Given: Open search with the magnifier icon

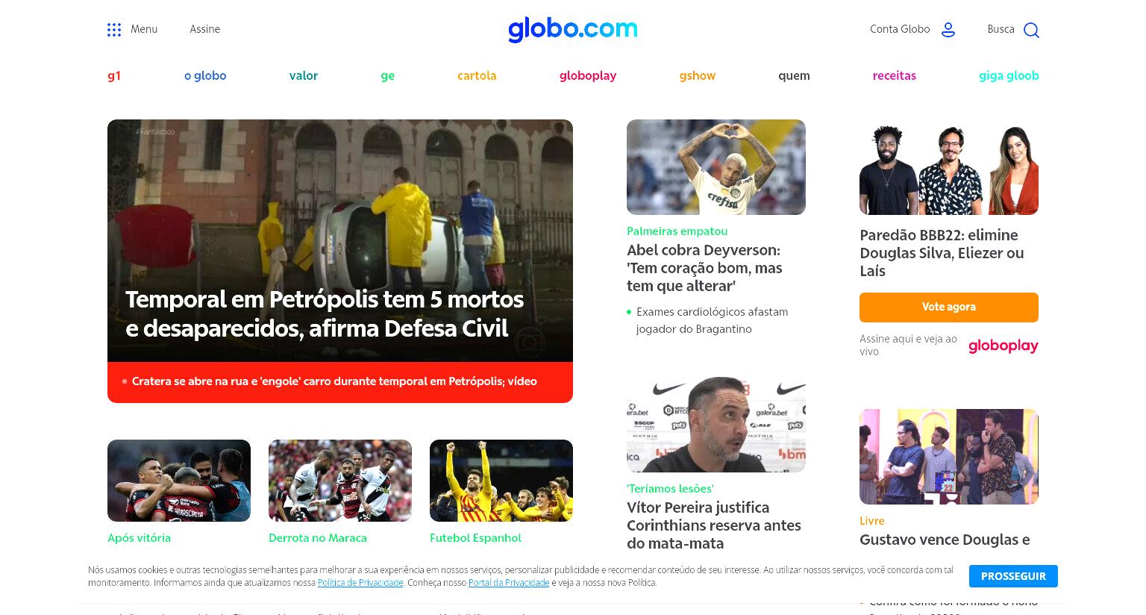Looking at the screenshot, I should 1031,30.
